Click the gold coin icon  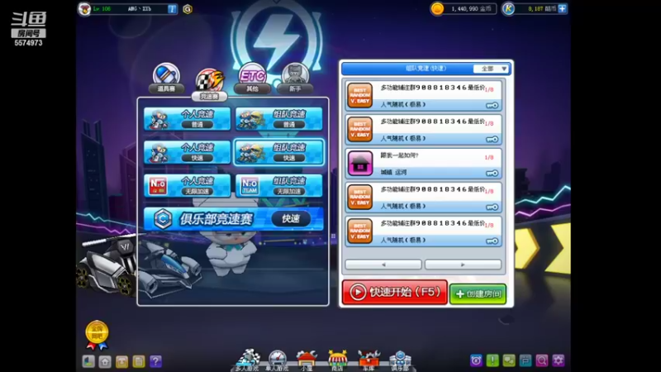[x=437, y=8]
